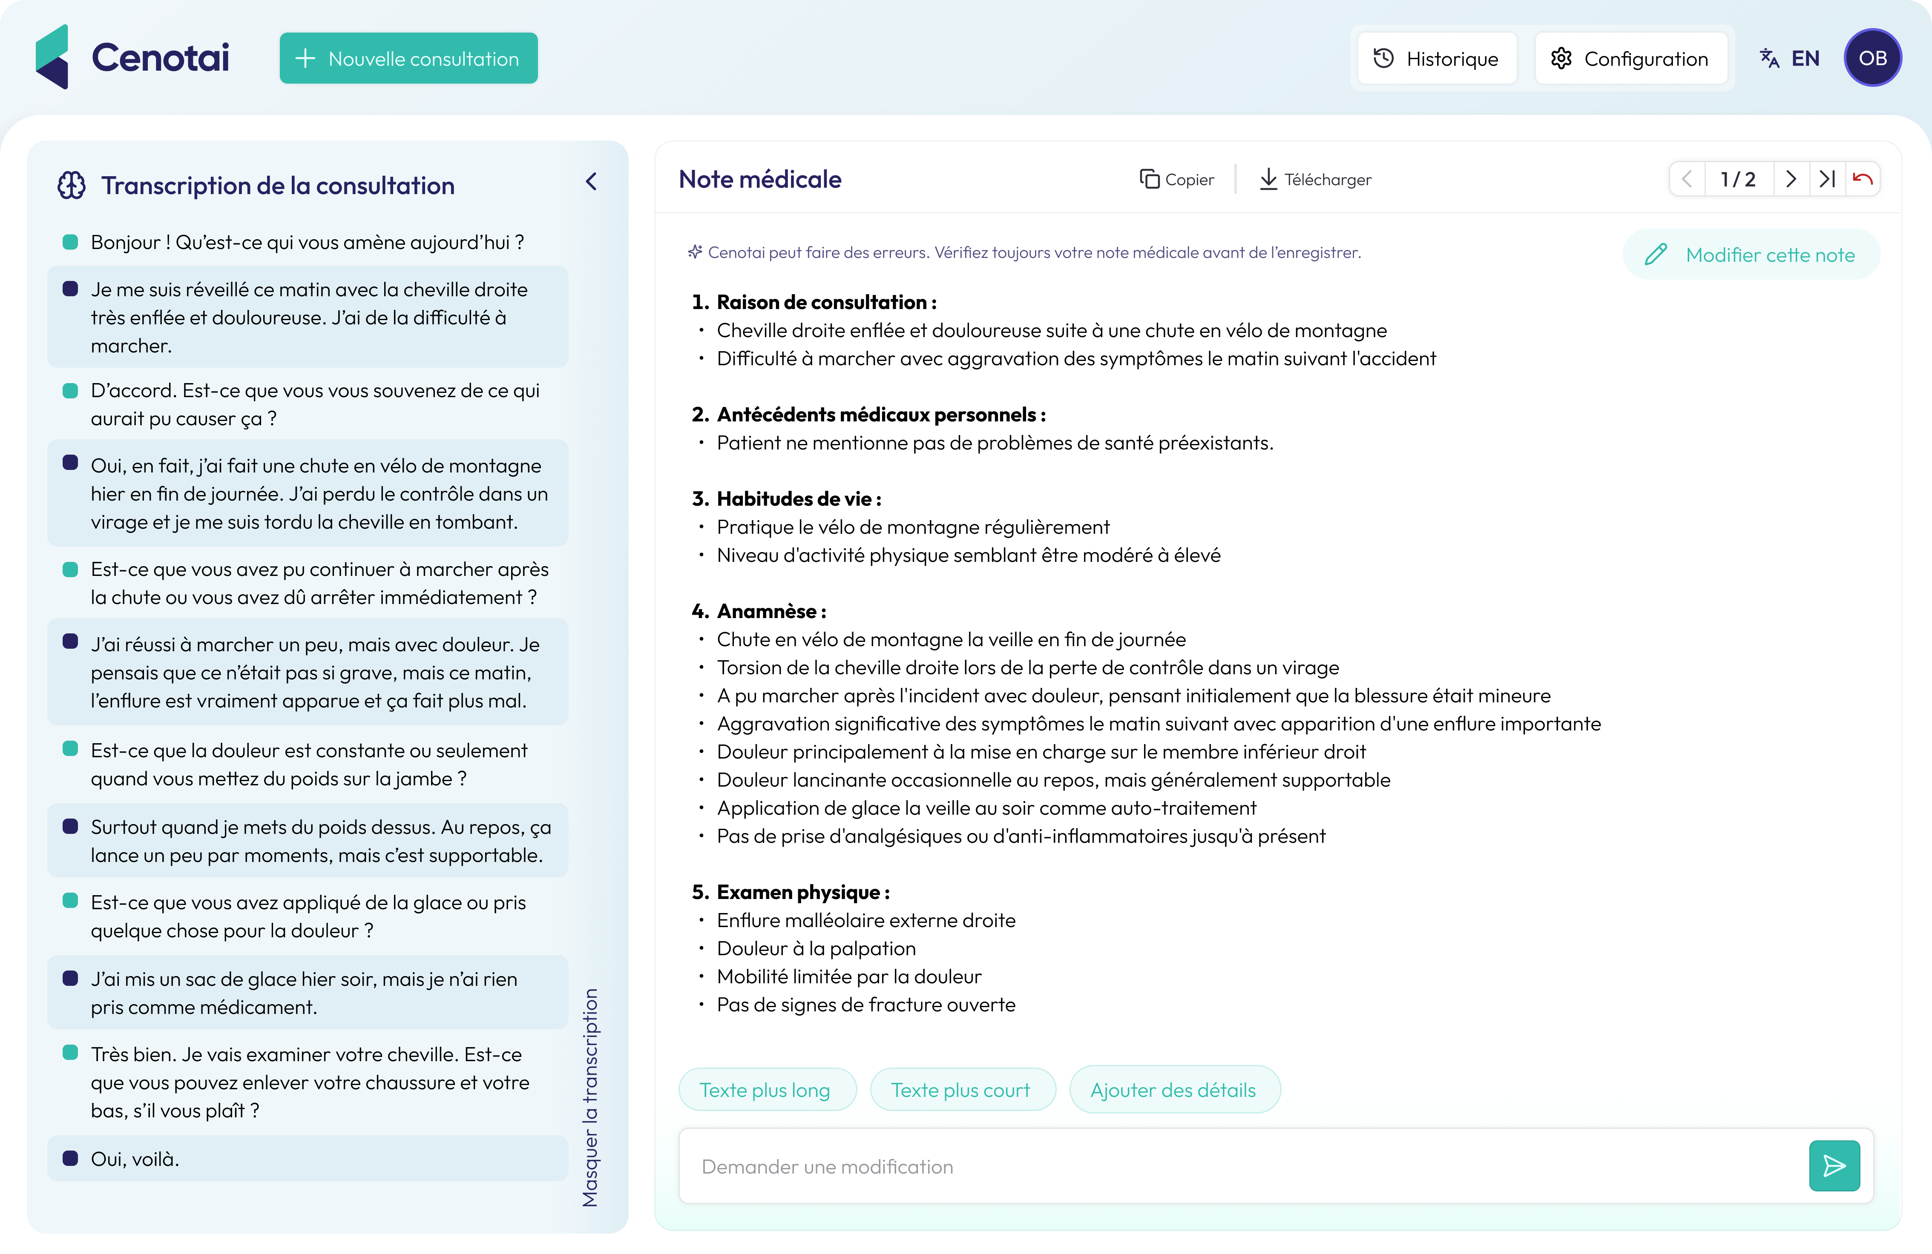Select patient reply 'Je me suis réveillé ce matin'
The height and width of the screenshot is (1254, 1932).
[308, 317]
